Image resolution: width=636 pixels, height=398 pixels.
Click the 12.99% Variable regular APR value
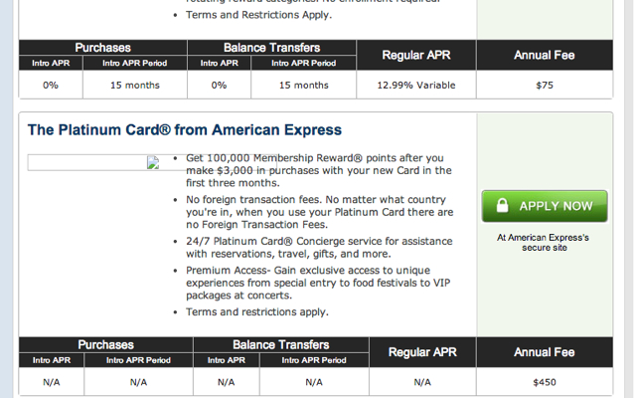[x=416, y=86]
